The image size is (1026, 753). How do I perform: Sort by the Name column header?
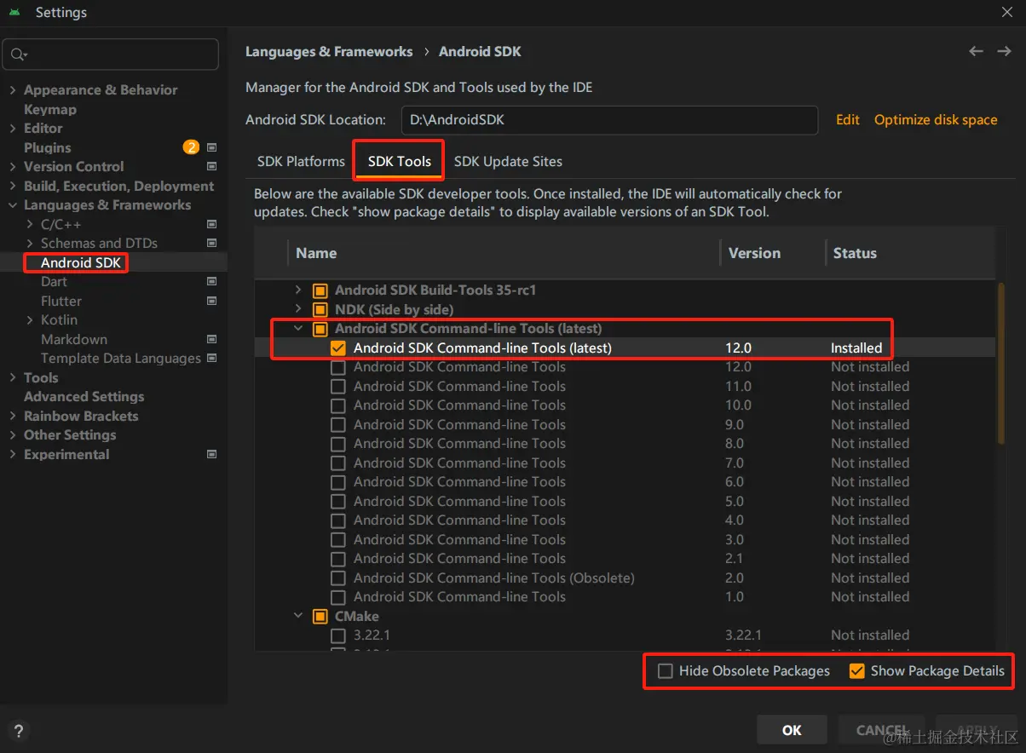tap(316, 253)
